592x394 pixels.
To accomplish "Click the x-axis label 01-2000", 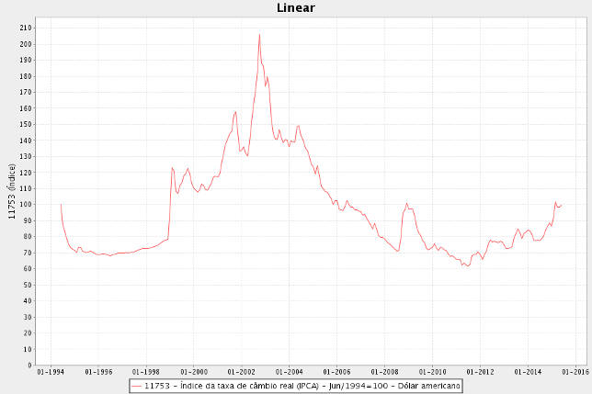I will [x=193, y=372].
